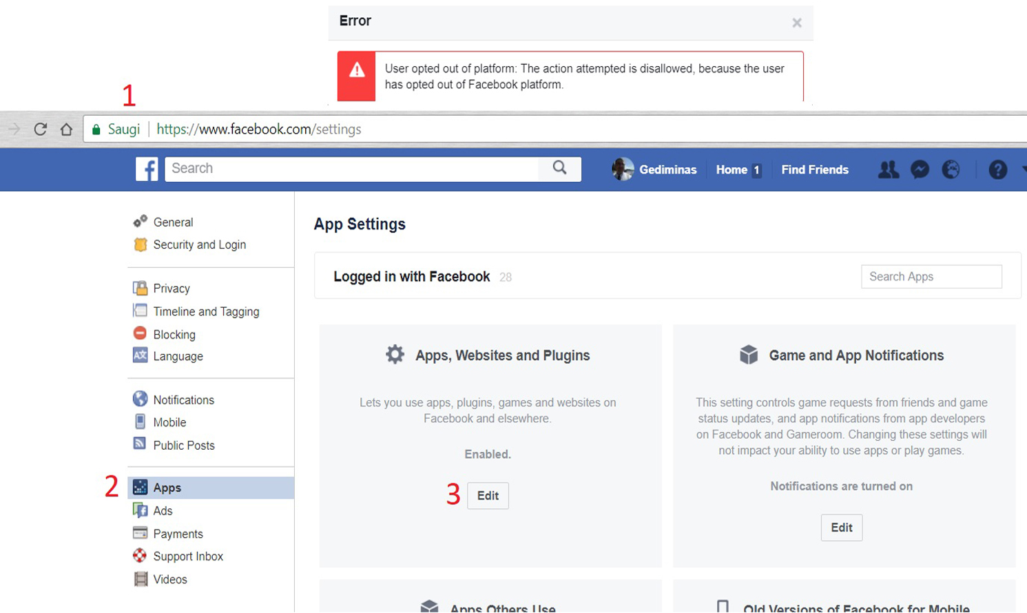Edit Game and App Notifications setting
Image resolution: width=1027 pixels, height=613 pixels.
[x=842, y=528]
